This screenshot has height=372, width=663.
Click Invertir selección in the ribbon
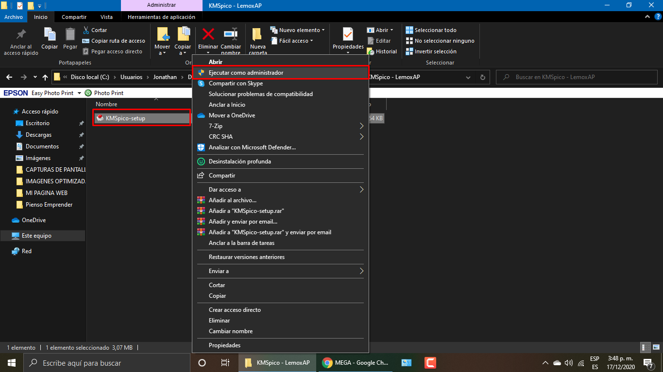click(431, 51)
